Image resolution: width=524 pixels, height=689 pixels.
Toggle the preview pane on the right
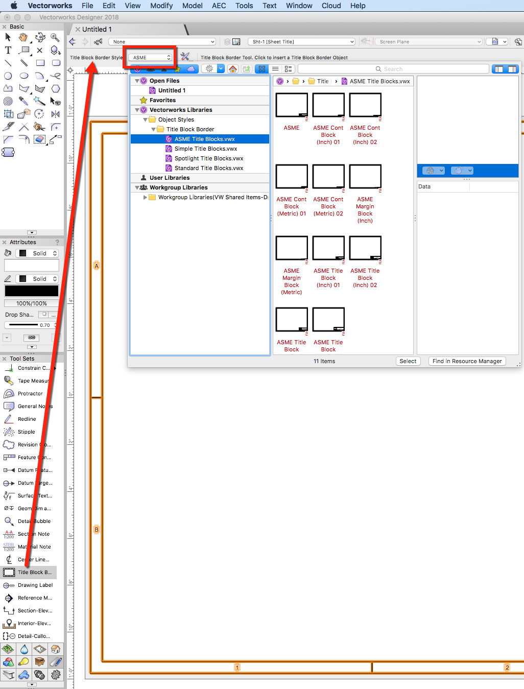[x=512, y=69]
